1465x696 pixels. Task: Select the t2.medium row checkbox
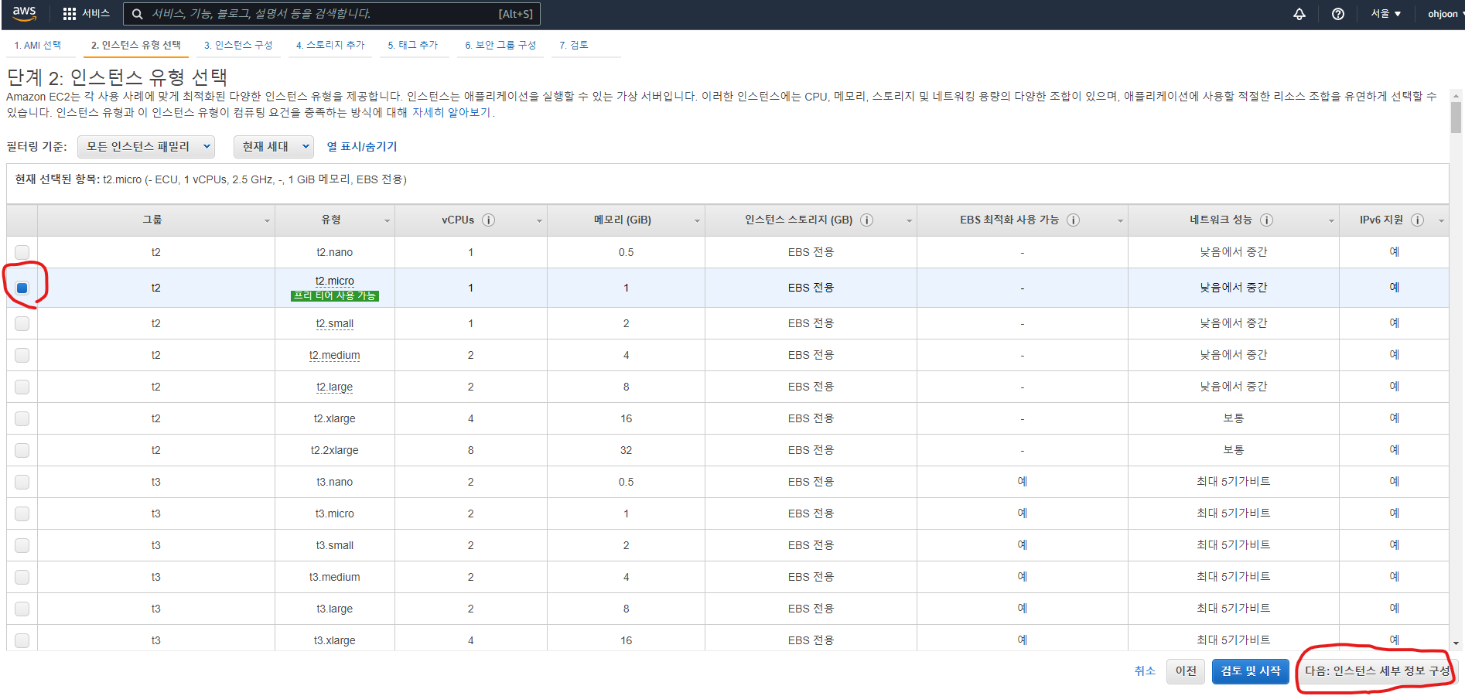tap(22, 355)
